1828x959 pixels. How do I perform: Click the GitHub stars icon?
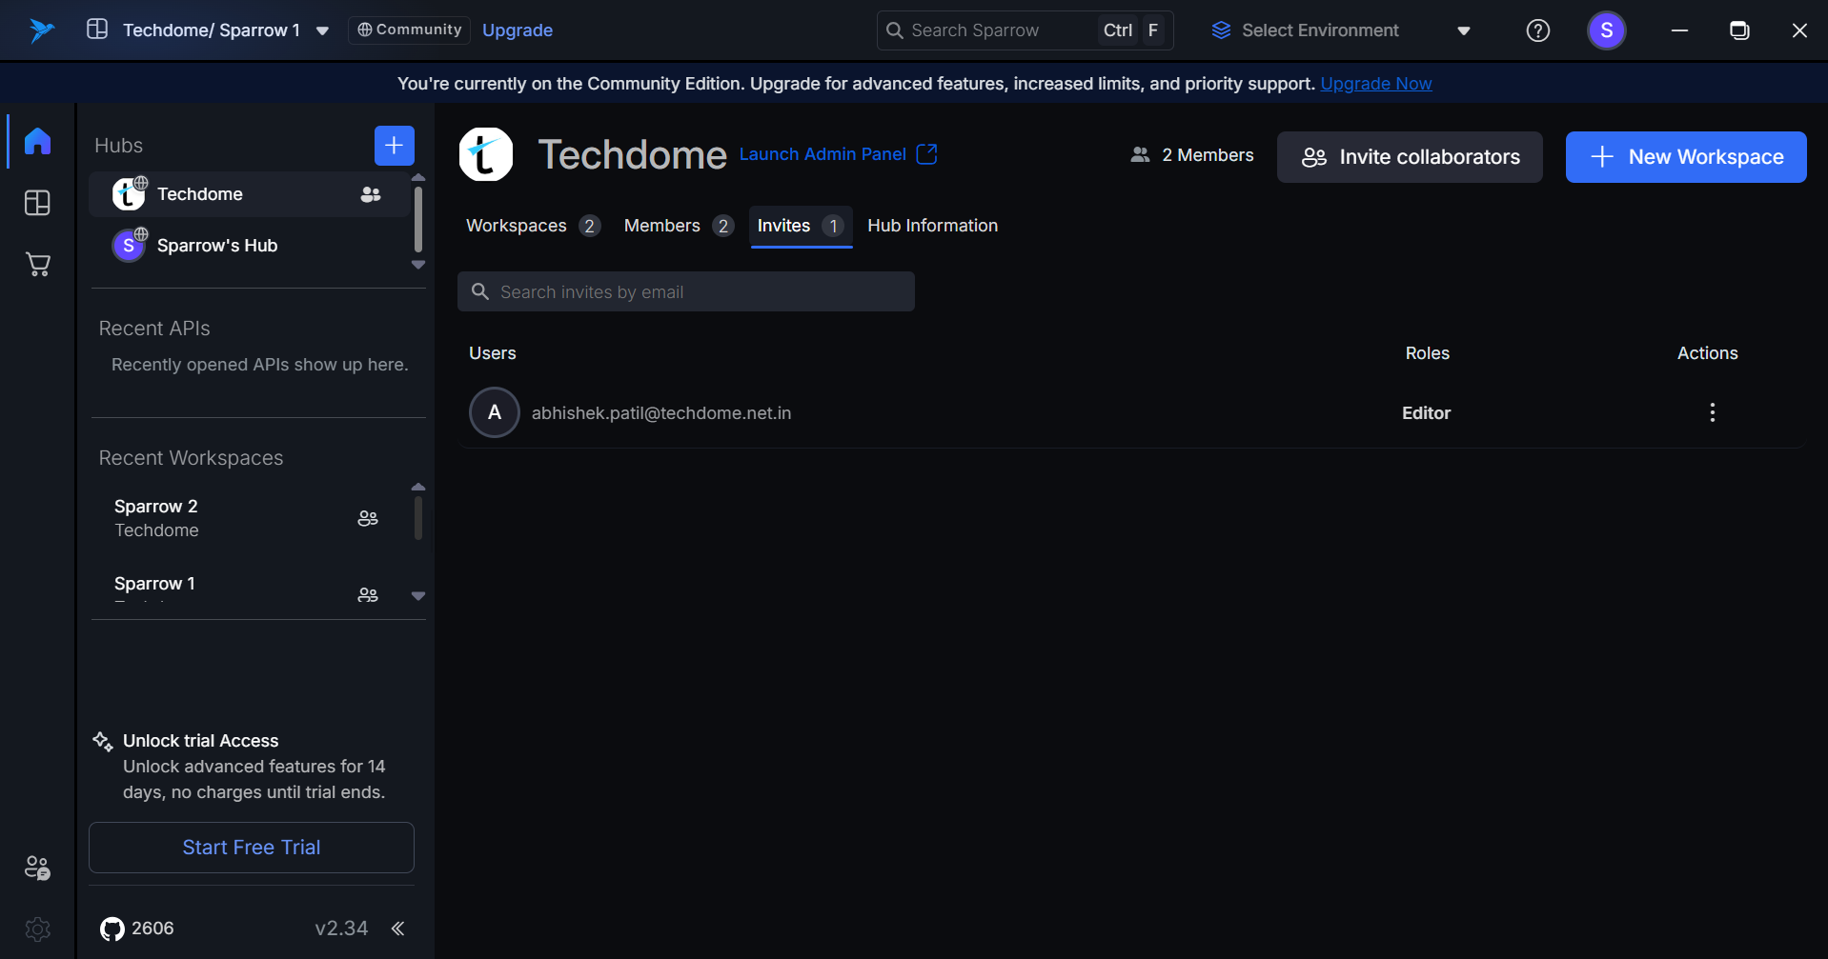coord(112,929)
